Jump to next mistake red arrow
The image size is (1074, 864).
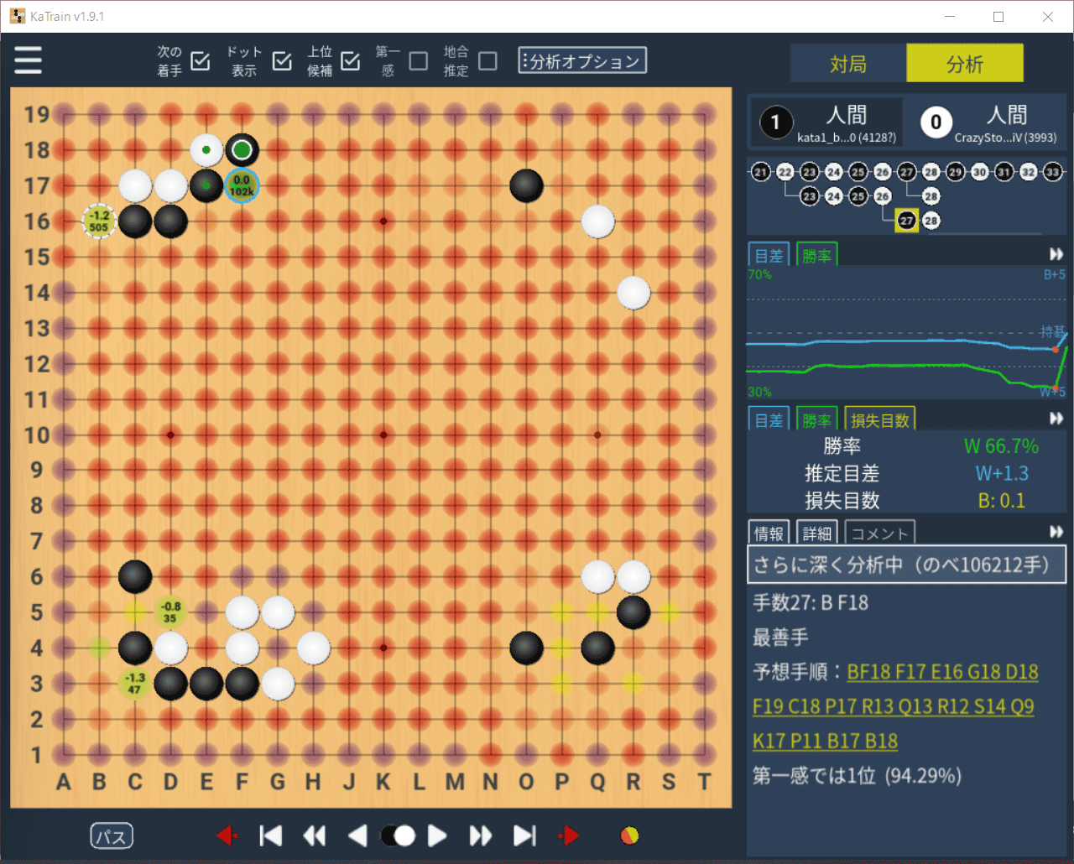click(x=568, y=835)
